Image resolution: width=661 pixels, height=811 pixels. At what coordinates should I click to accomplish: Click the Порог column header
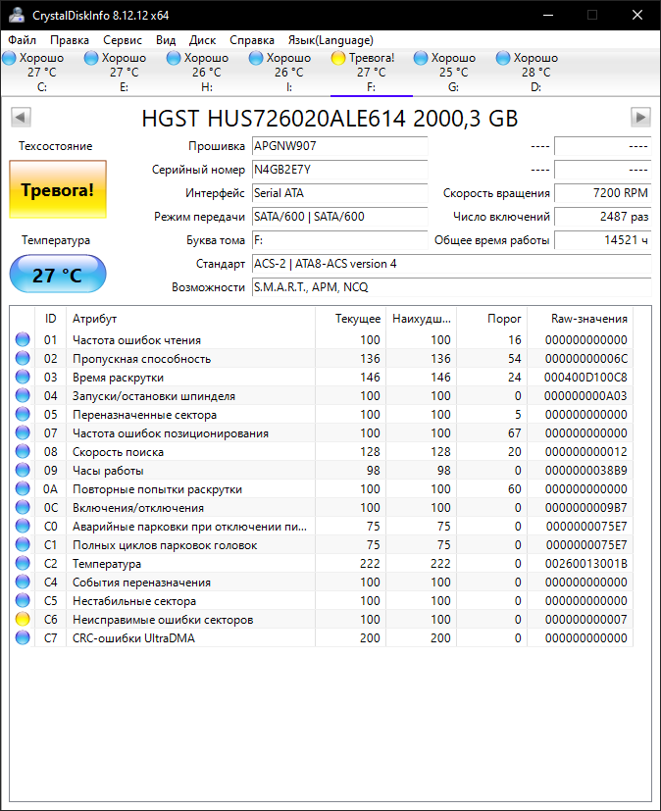point(491,319)
